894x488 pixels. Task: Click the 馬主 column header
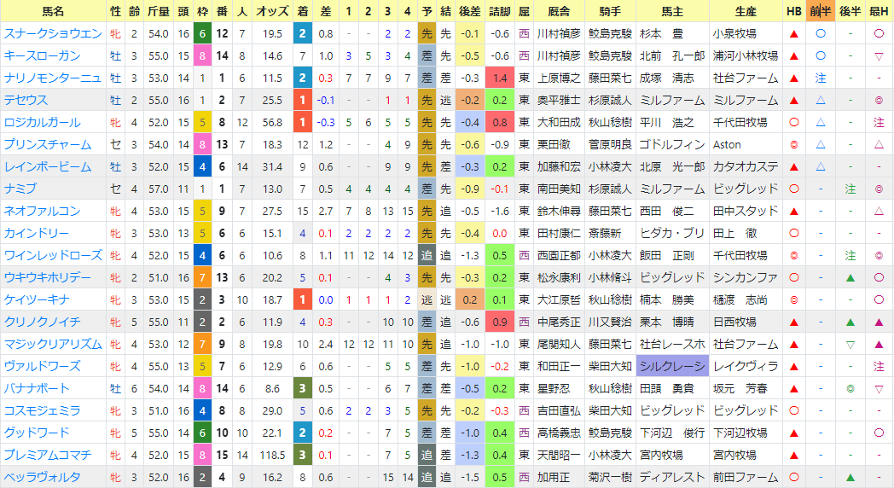click(672, 11)
